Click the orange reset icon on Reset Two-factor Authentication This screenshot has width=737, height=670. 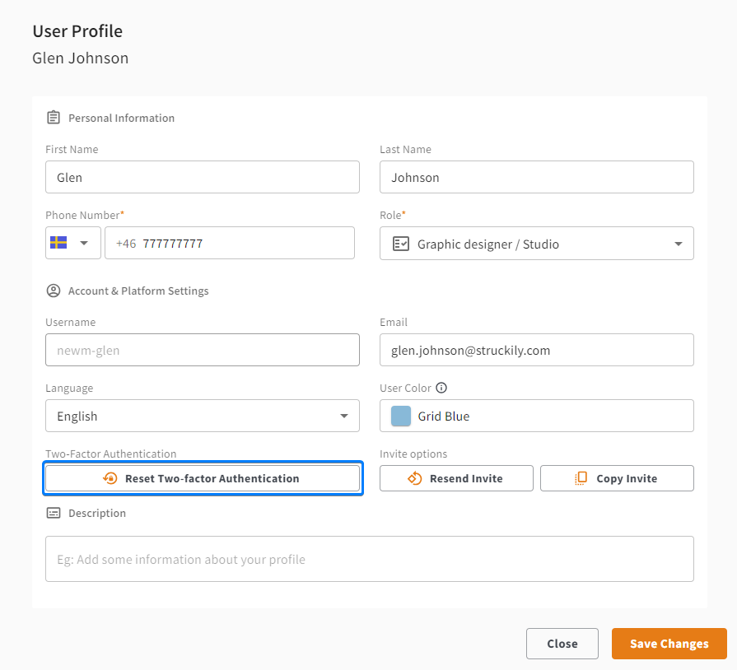tap(110, 478)
